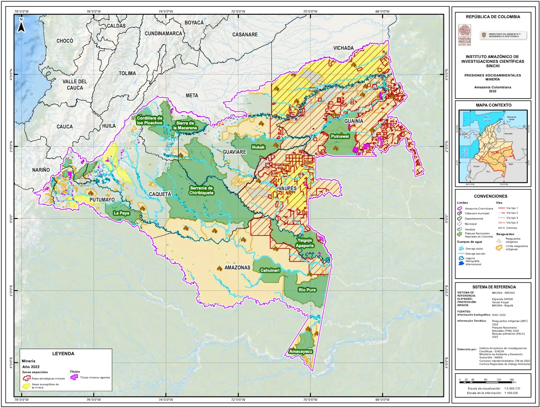Click the Áreas estratégicas mineras hatched symbol
Viewport: 540px width, 408px height.
click(x=27, y=378)
